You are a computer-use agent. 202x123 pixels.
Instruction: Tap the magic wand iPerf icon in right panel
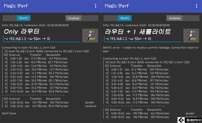click(x=191, y=36)
